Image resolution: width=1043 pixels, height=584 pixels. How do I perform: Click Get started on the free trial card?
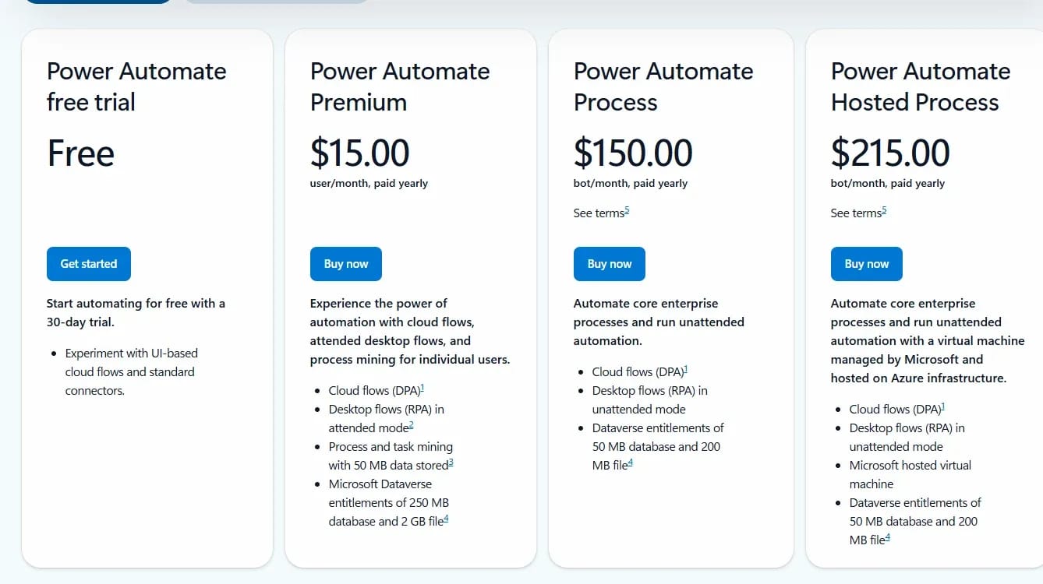point(89,264)
